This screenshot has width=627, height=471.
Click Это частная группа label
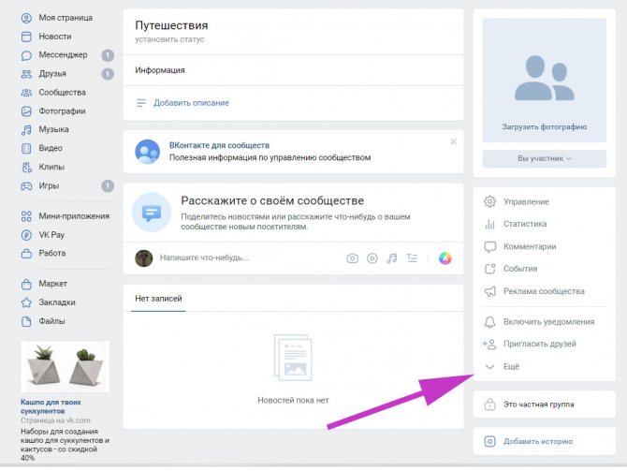pos(539,405)
